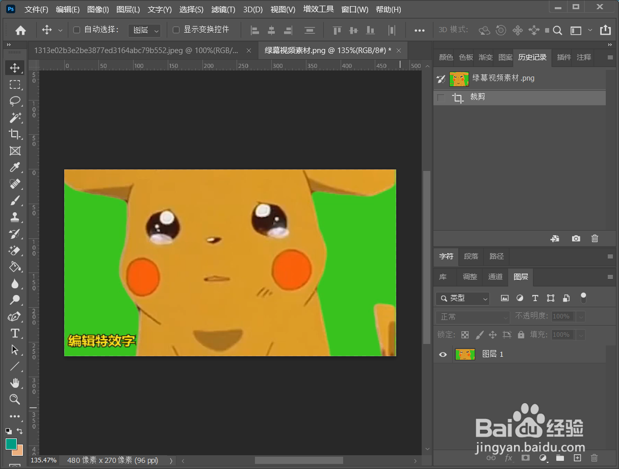Select the 裁剪 history state
This screenshot has height=469, width=619.
[x=520, y=97]
